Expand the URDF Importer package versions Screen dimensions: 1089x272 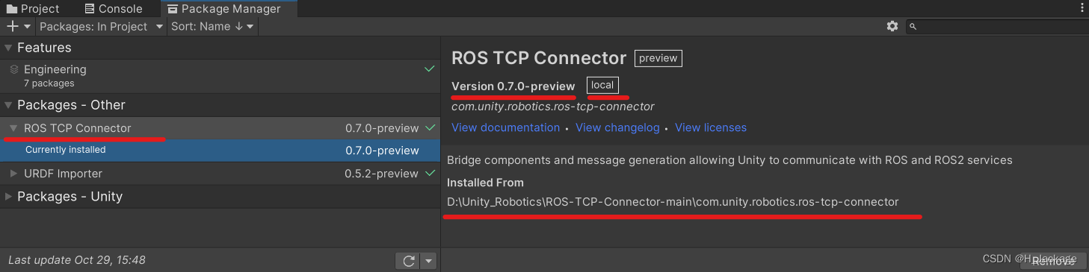14,174
